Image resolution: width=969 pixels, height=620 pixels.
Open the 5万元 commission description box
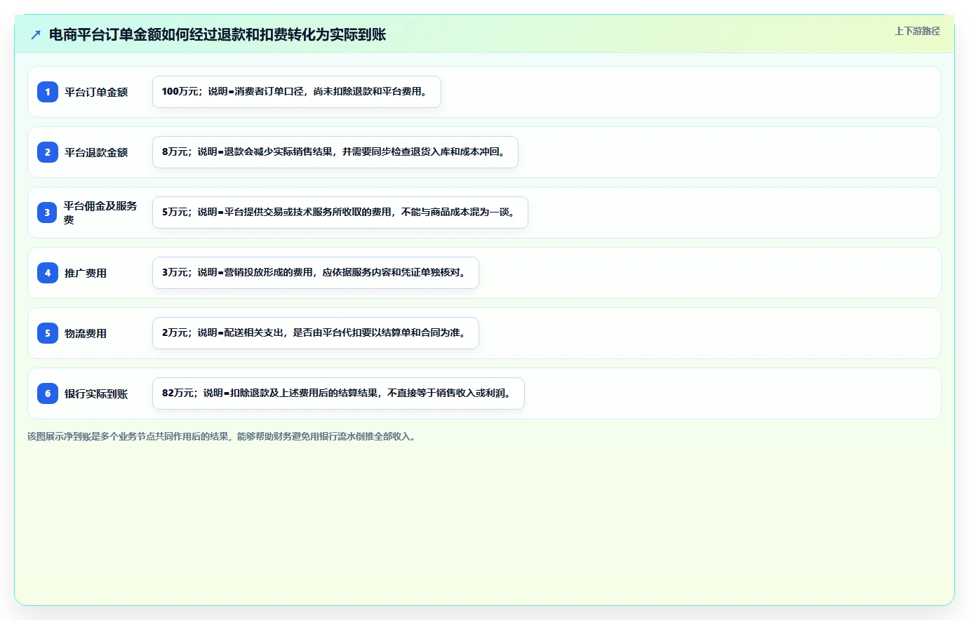click(x=340, y=213)
